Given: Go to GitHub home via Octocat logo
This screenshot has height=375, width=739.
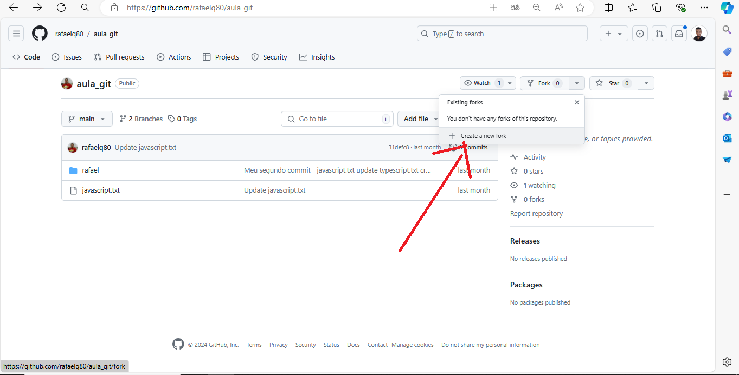Looking at the screenshot, I should (40, 34).
